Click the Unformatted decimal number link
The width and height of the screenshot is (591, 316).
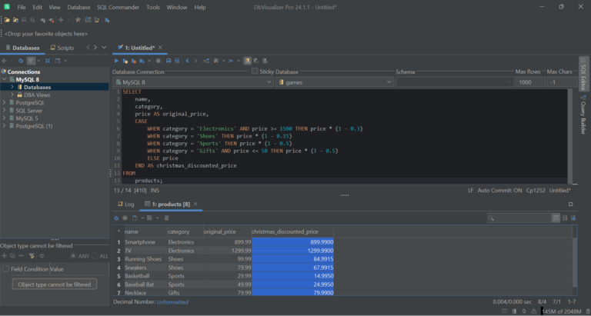pyautogui.click(x=172, y=302)
